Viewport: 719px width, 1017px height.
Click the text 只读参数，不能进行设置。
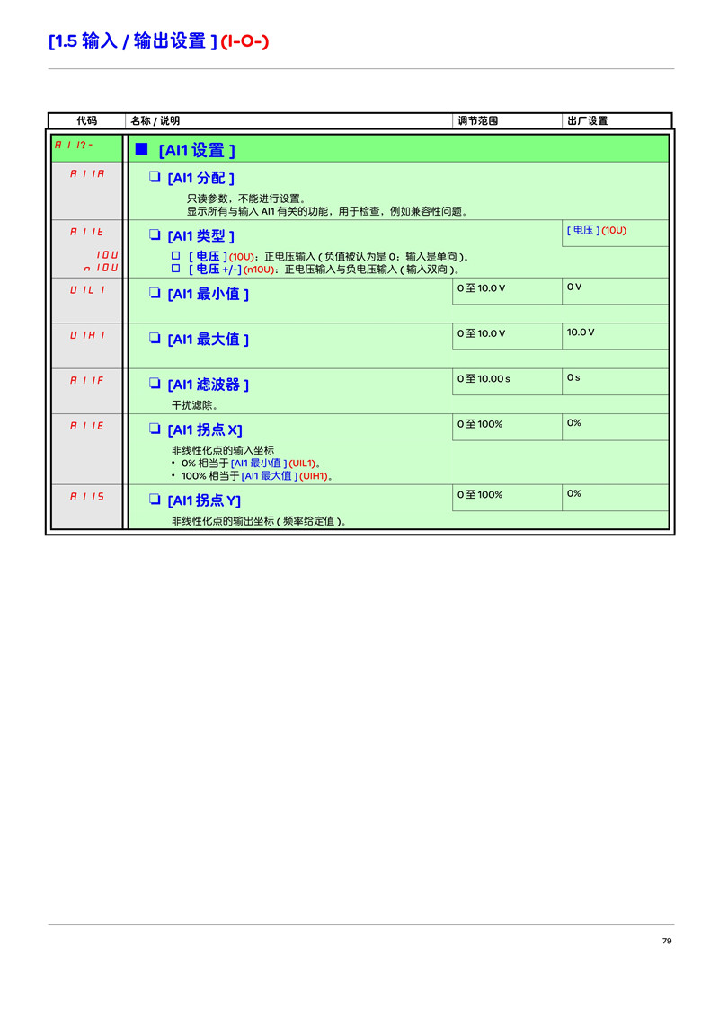(x=246, y=199)
